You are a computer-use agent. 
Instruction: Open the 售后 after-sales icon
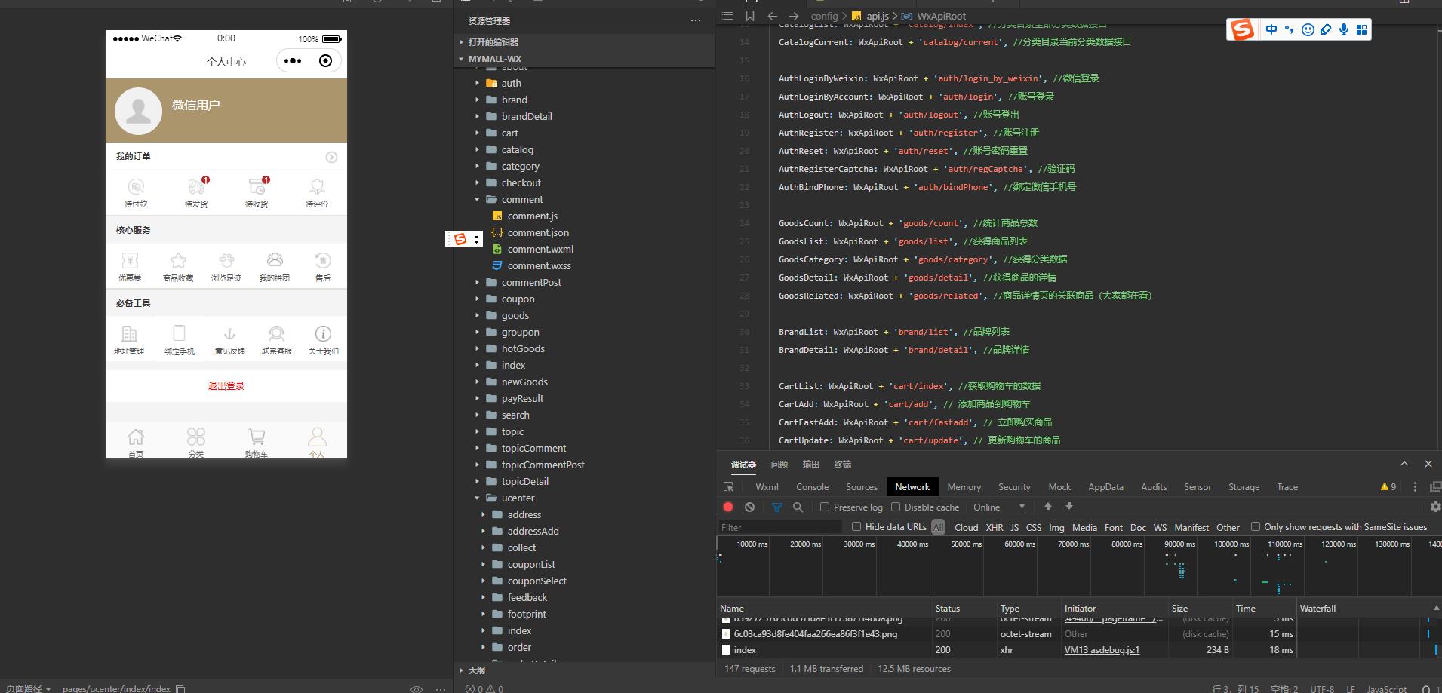tap(323, 261)
